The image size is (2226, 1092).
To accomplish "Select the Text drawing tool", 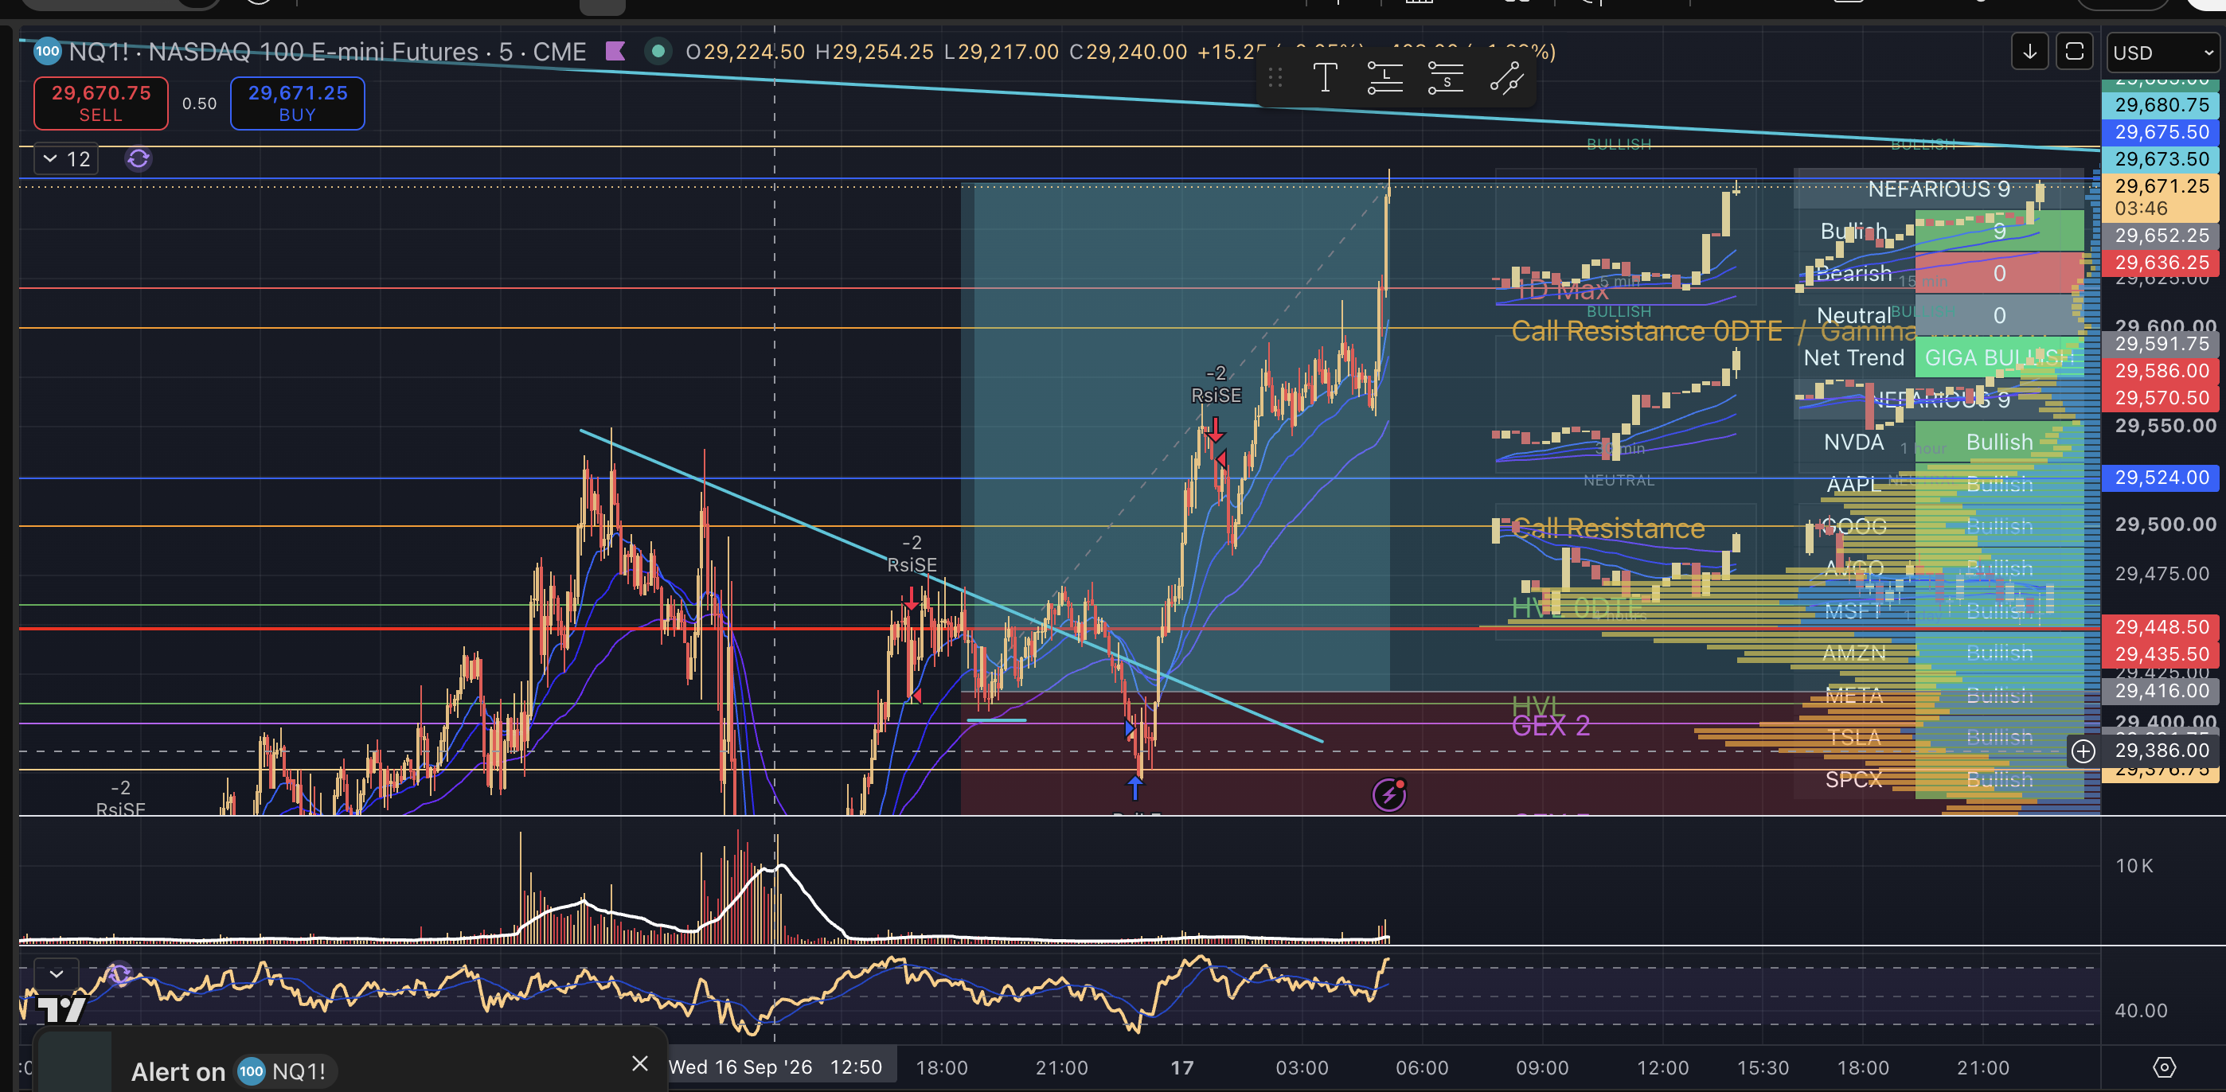I will (x=1325, y=79).
